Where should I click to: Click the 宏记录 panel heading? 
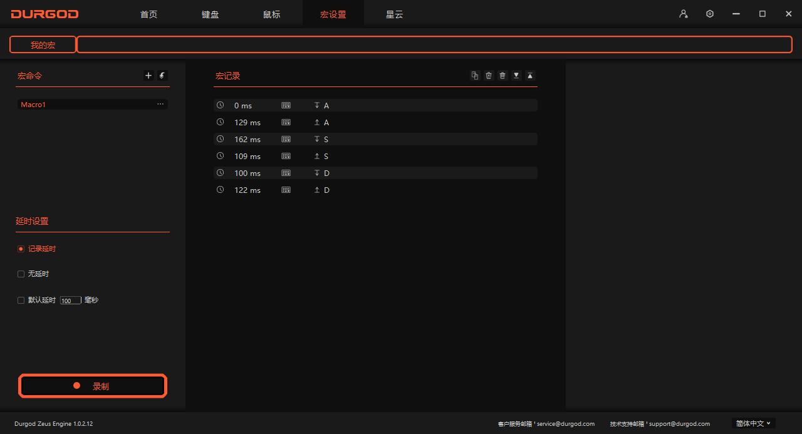click(228, 76)
